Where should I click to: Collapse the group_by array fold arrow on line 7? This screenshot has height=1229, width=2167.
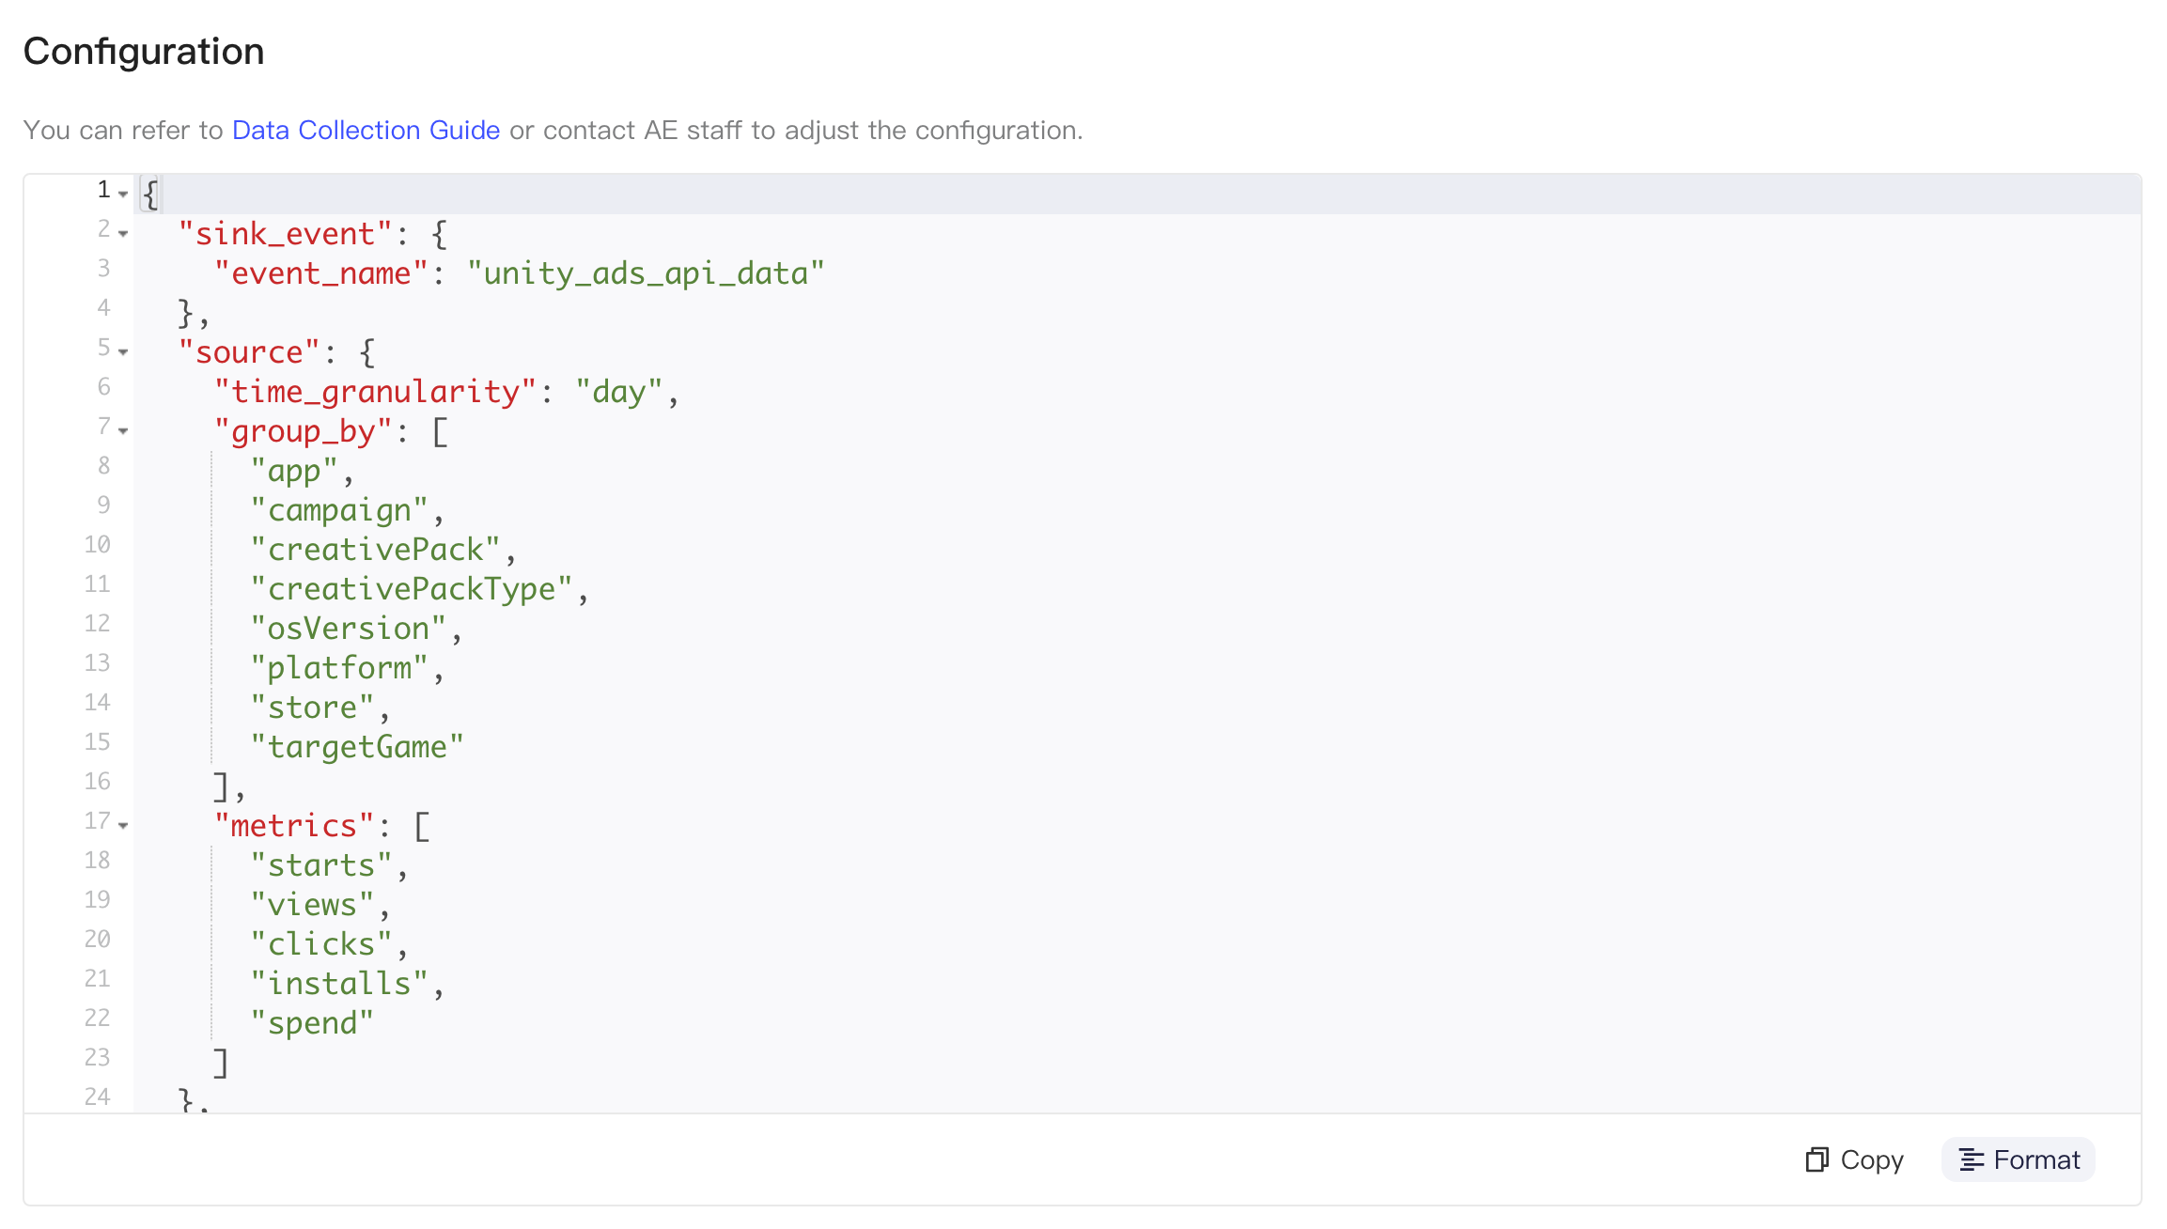click(x=123, y=430)
